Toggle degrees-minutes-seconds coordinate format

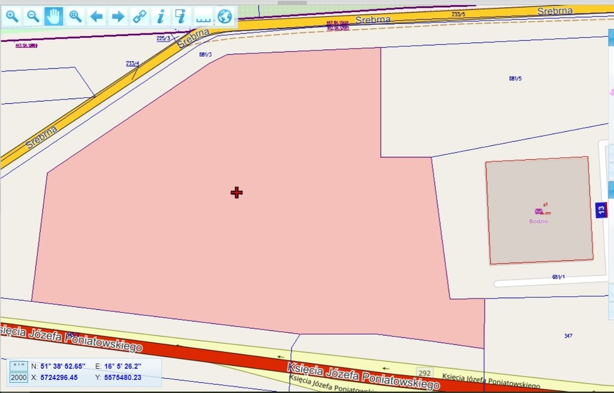pyautogui.click(x=19, y=365)
